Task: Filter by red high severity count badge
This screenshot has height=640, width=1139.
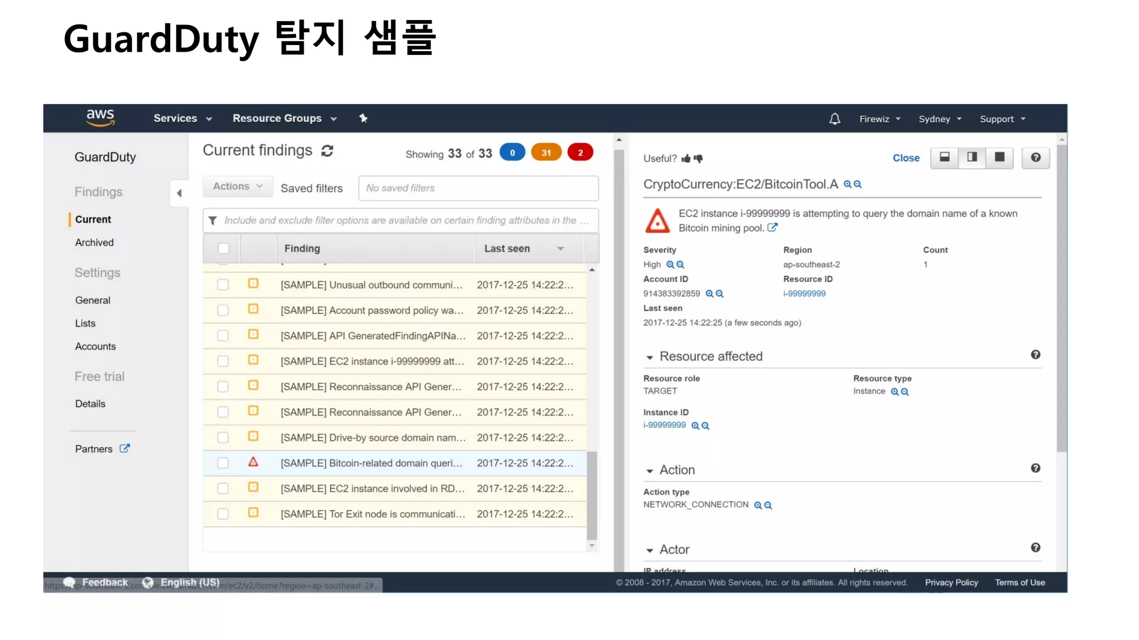Action: [580, 152]
